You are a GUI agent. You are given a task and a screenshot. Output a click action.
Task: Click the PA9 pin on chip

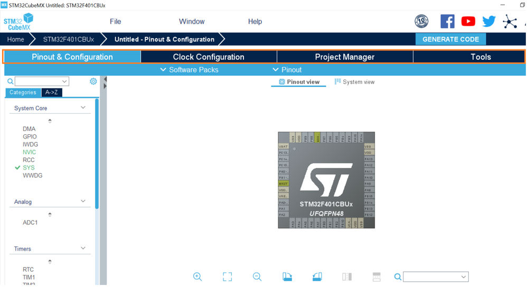click(x=369, y=184)
